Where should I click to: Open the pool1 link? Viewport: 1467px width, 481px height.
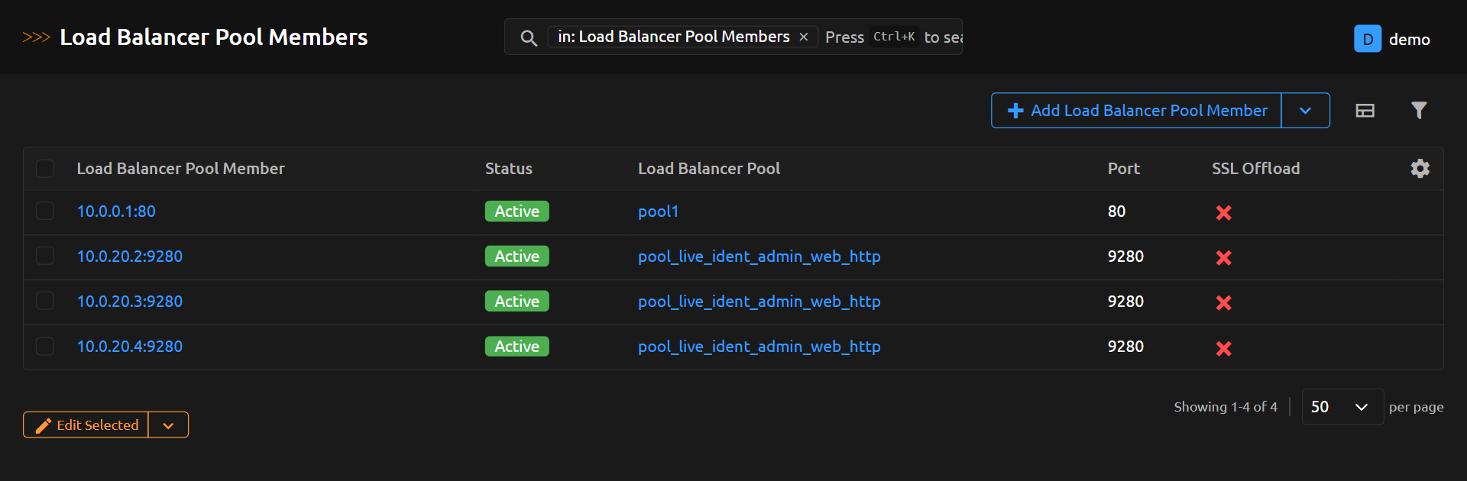click(658, 211)
